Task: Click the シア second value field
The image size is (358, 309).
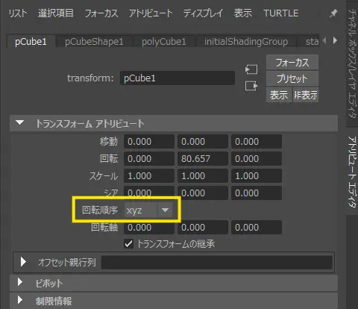Action: click(203, 193)
